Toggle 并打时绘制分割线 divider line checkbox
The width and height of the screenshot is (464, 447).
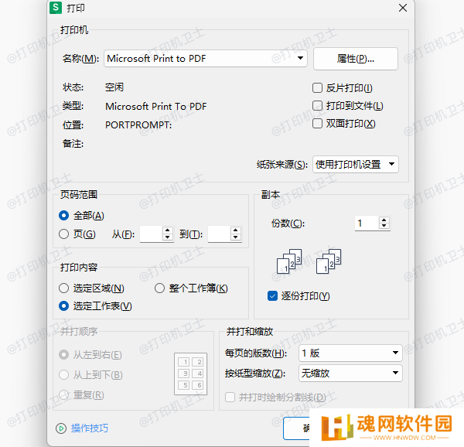[x=230, y=397]
